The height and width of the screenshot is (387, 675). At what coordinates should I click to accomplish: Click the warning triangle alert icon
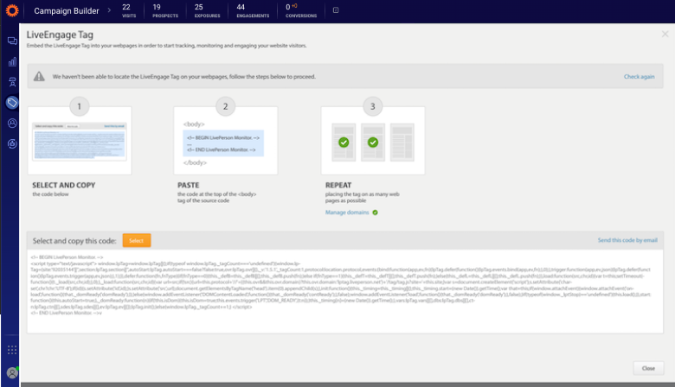pos(39,77)
